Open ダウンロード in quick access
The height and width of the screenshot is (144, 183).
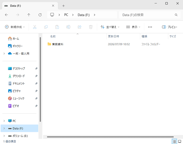point(16,76)
